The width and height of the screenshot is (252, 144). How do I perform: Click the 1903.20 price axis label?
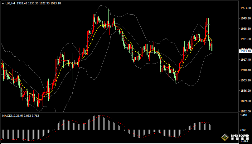click(245, 80)
